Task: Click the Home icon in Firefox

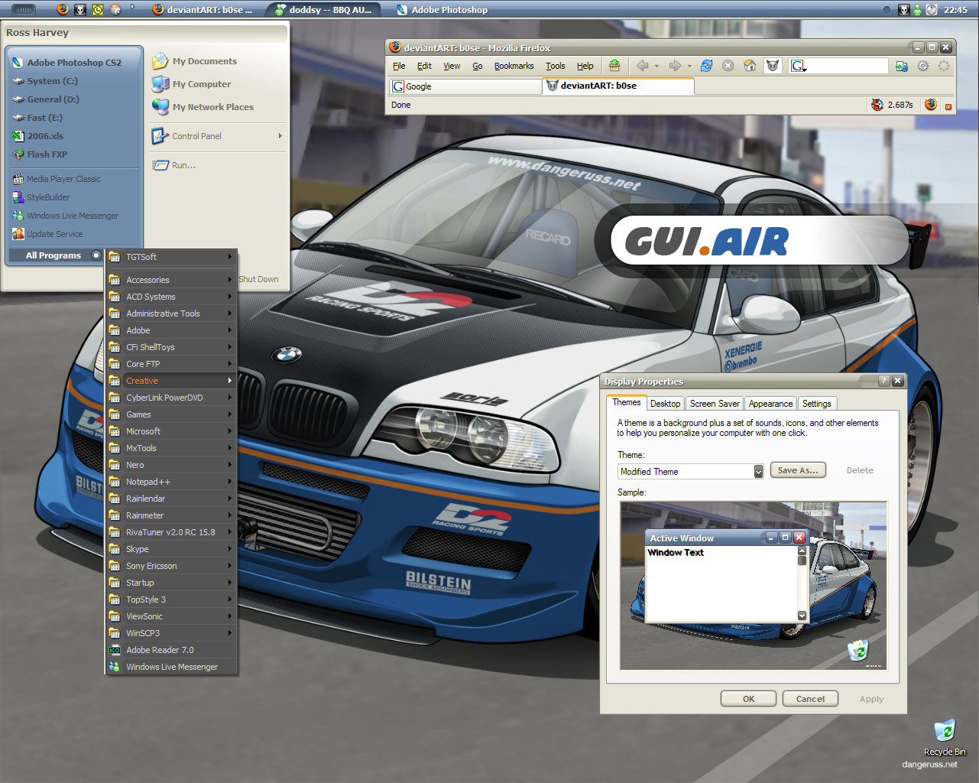Action: (x=750, y=66)
